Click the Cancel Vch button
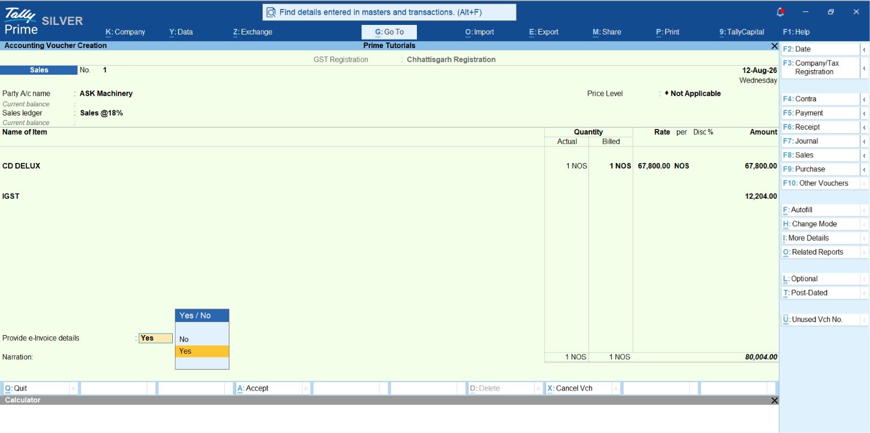Screen dimensions: 870x433 point(578,388)
